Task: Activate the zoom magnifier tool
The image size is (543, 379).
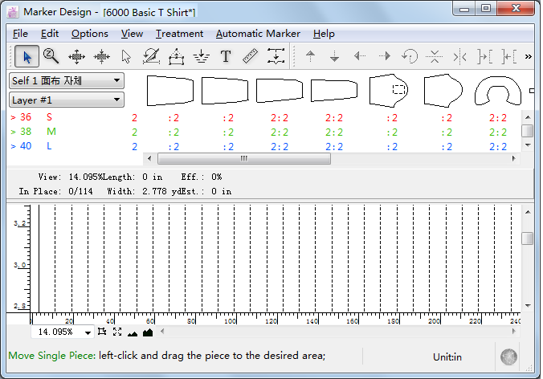Action: click(51, 56)
